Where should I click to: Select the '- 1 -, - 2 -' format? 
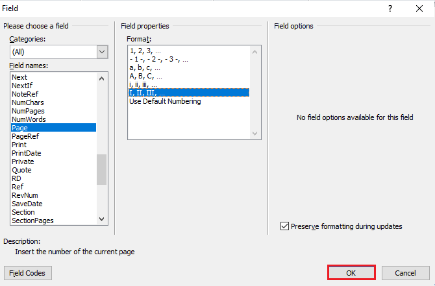(158, 59)
